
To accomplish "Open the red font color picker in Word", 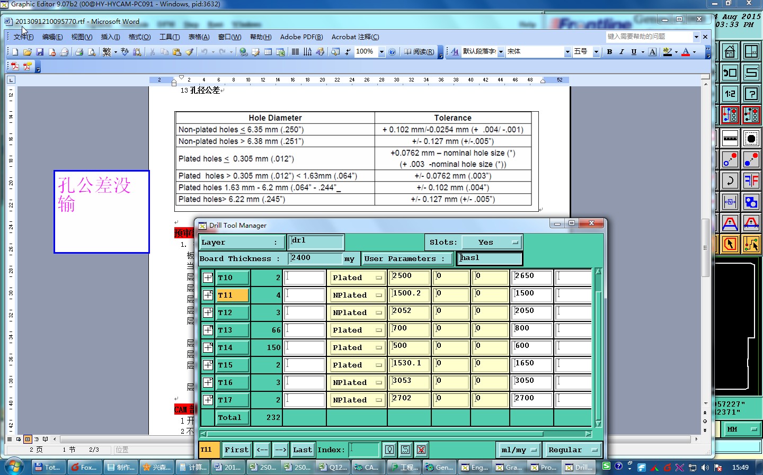I will coord(694,52).
